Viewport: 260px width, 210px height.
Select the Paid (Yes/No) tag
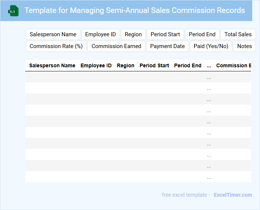211,46
